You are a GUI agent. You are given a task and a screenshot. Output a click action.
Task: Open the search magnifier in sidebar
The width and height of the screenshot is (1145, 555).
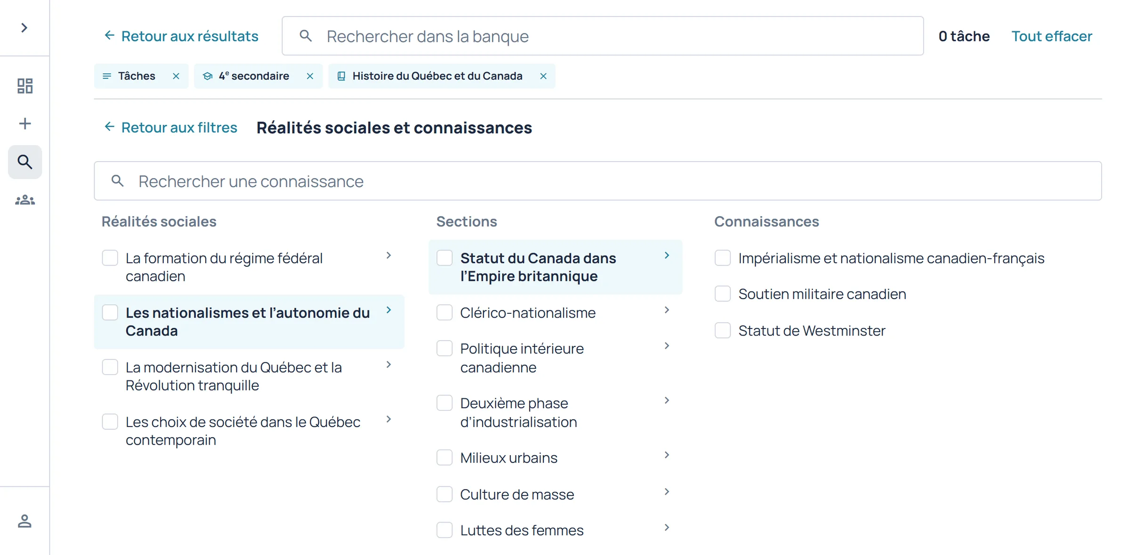(25, 162)
